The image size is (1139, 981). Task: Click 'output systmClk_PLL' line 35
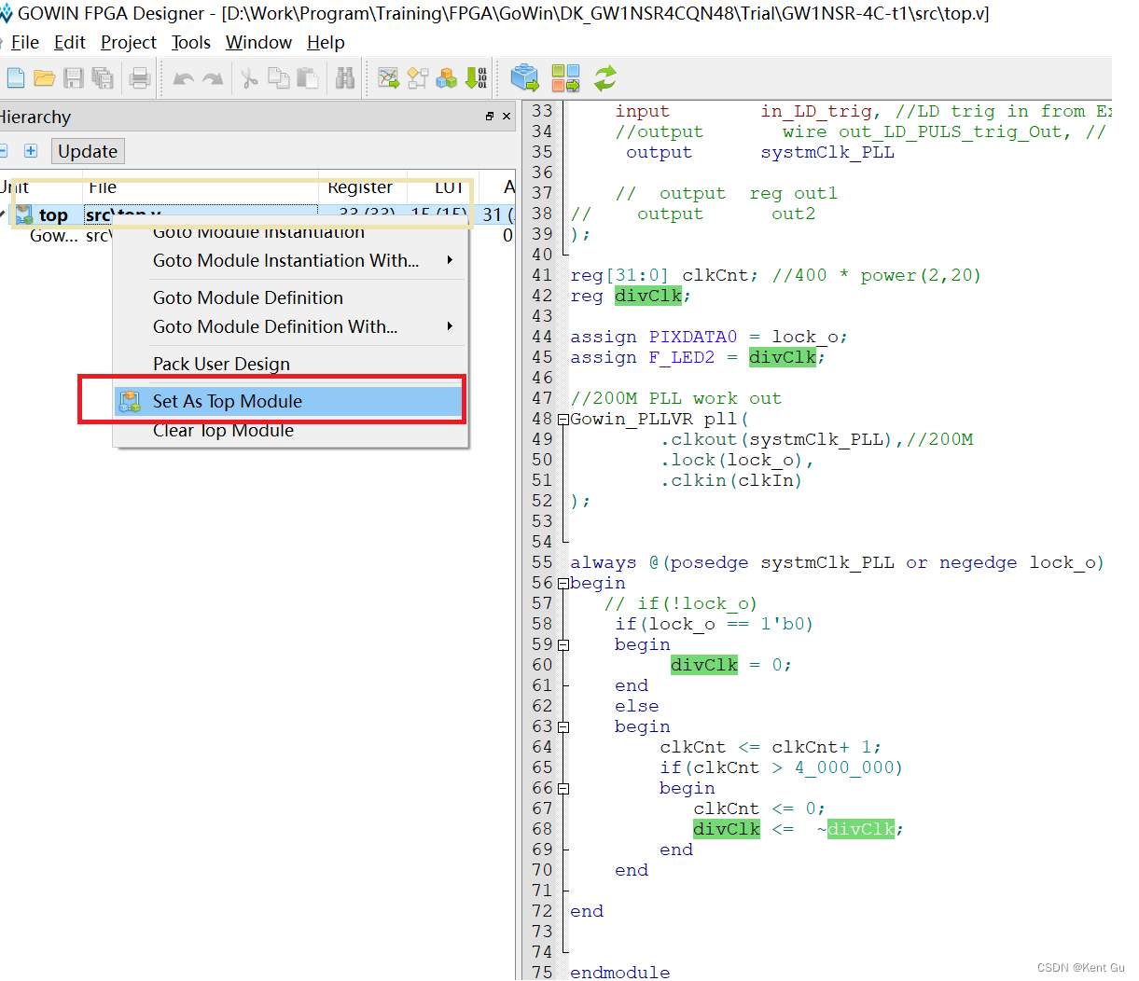pyautogui.click(x=760, y=152)
